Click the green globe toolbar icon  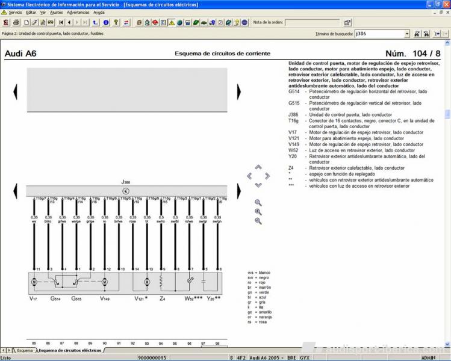point(180,22)
